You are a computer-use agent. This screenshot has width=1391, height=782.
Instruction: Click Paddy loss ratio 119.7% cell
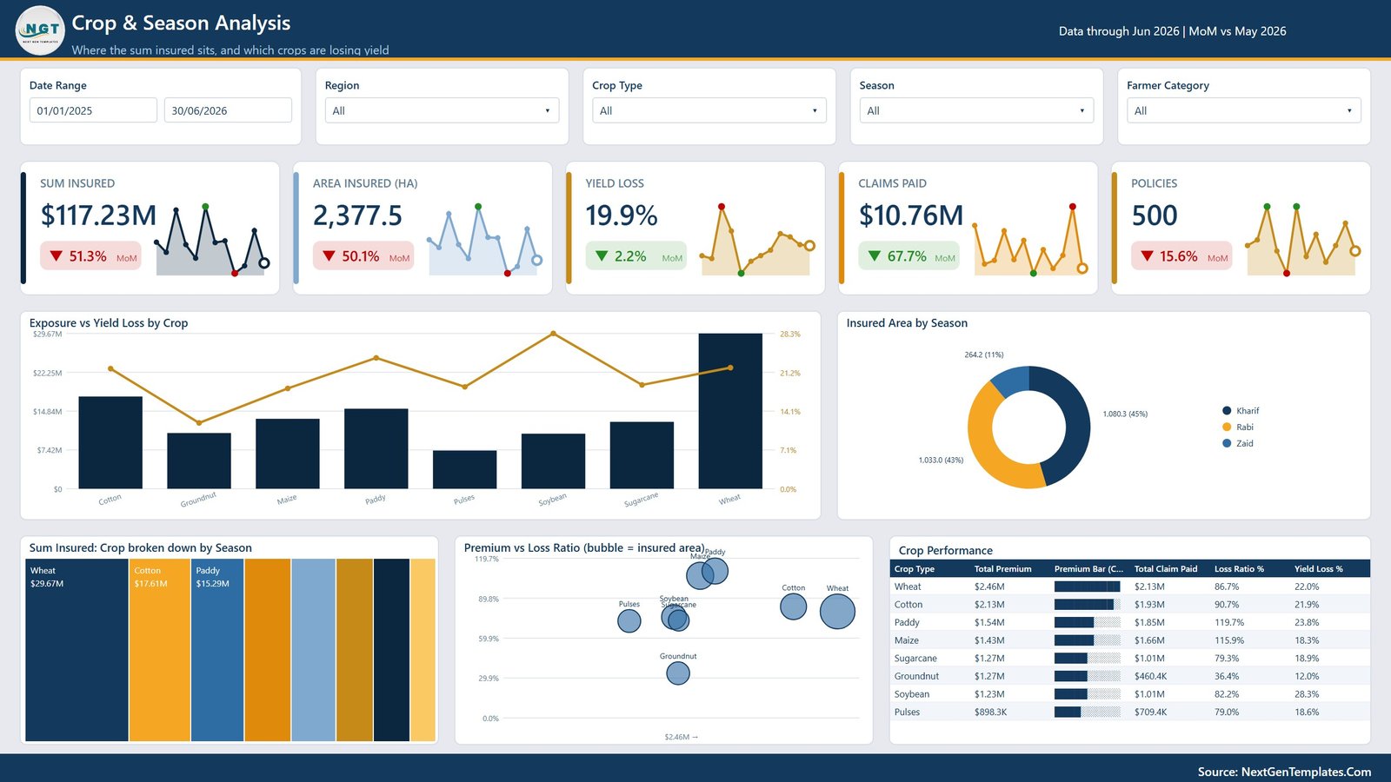coord(1229,622)
